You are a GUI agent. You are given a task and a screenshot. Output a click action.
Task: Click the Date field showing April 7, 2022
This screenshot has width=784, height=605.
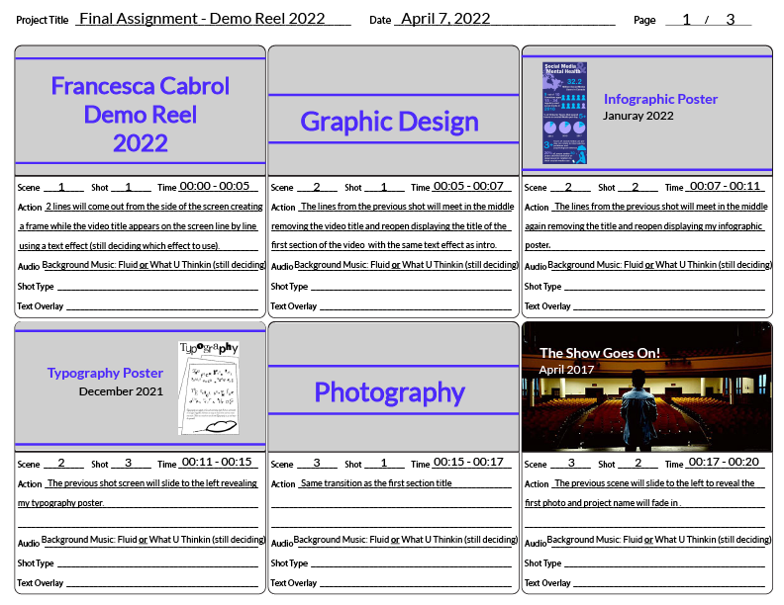tap(443, 19)
